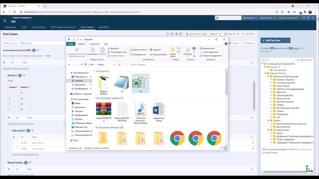Click Удалить red X in ribbon

click(151, 50)
